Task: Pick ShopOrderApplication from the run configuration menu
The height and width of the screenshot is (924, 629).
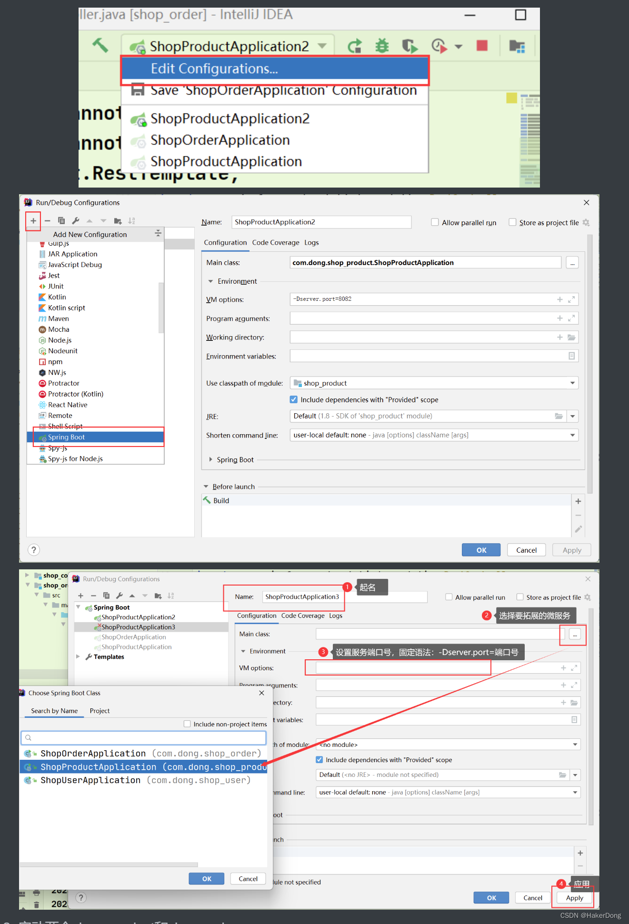Action: click(275, 140)
